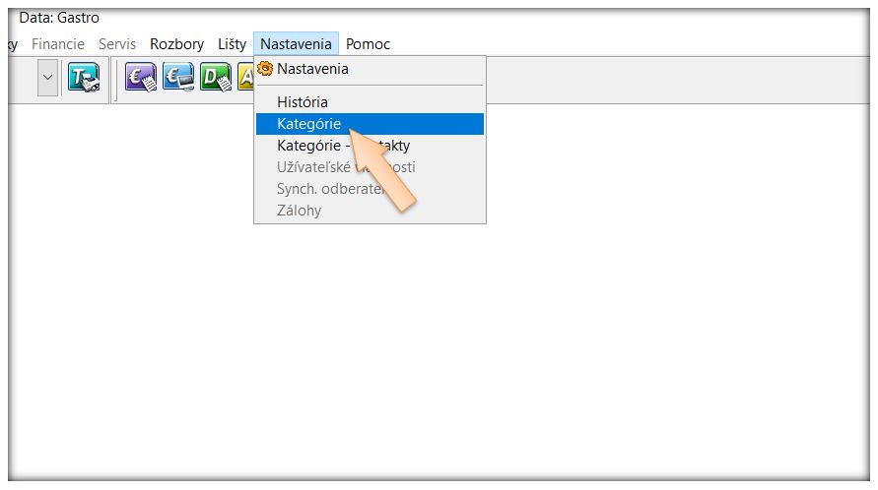Click the purple Euro document icon
This screenshot has width=878, height=490.
(140, 77)
